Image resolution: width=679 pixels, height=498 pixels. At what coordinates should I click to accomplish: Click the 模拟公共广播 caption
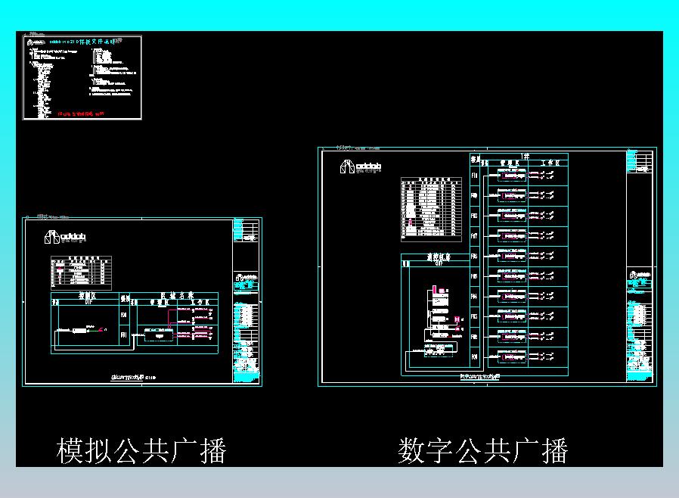pyautogui.click(x=141, y=451)
